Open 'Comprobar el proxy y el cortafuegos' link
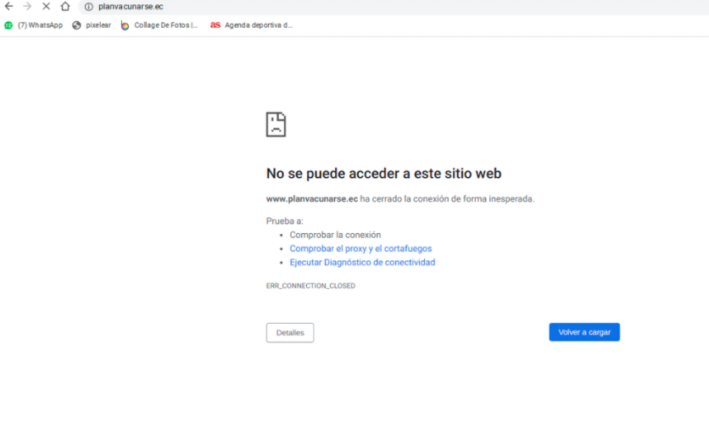The height and width of the screenshot is (433, 709). click(360, 249)
